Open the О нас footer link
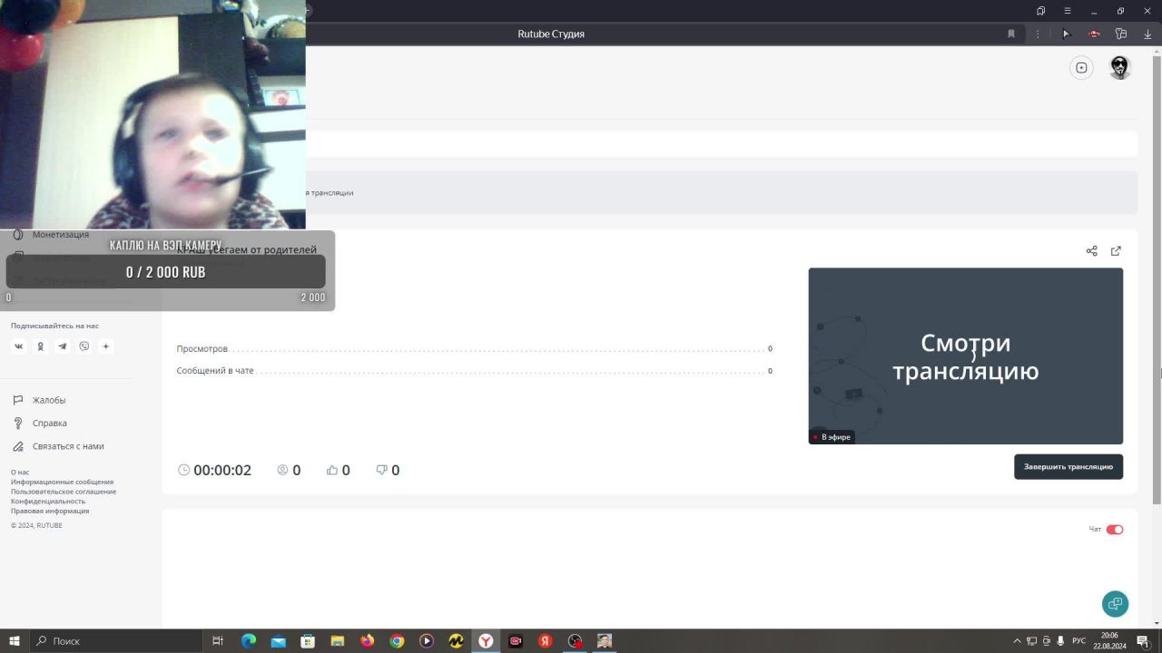This screenshot has width=1162, height=653. [20, 473]
